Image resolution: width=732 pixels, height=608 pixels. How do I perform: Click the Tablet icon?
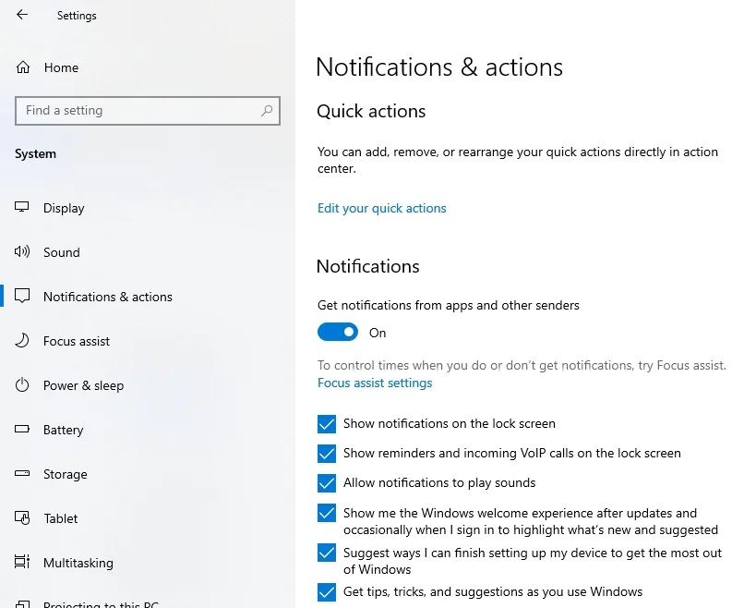(x=22, y=517)
